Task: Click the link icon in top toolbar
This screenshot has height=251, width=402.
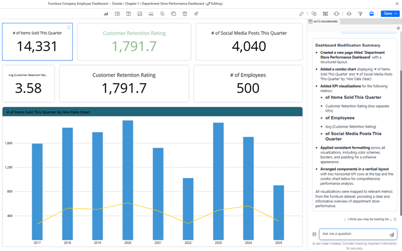Action: [301, 14]
